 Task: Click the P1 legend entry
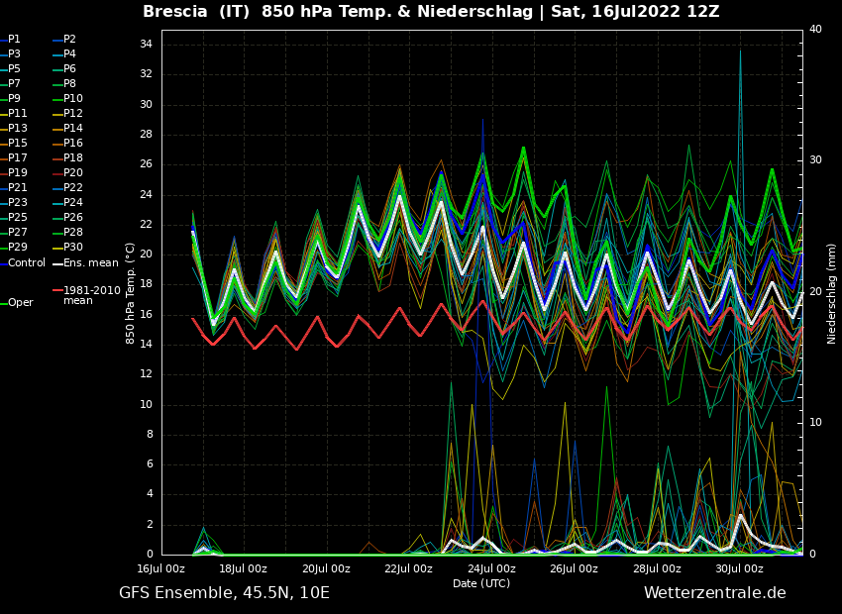tap(14, 40)
